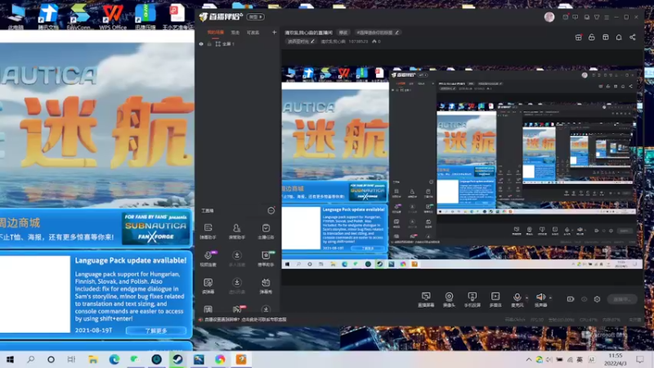This screenshot has height=368, width=654.
Task: Add a camera source from bottom toolbar
Action: pos(449,298)
